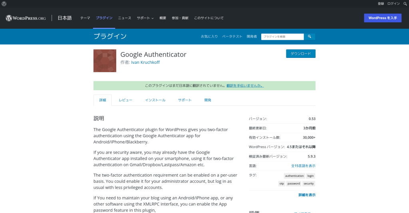This screenshot has width=409, height=213.
Task: Click 詳細を表示 link
Action: click(307, 195)
